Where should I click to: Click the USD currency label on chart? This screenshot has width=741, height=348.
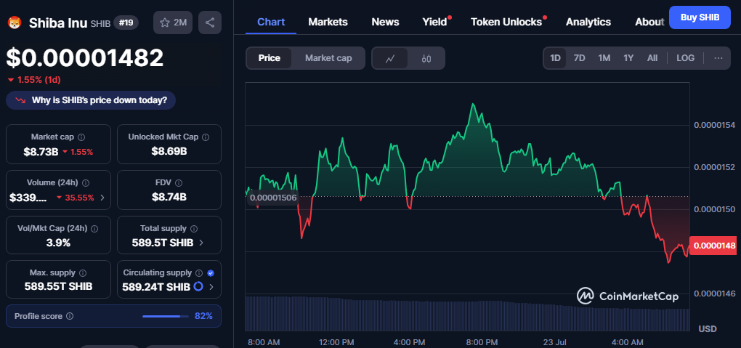click(708, 328)
